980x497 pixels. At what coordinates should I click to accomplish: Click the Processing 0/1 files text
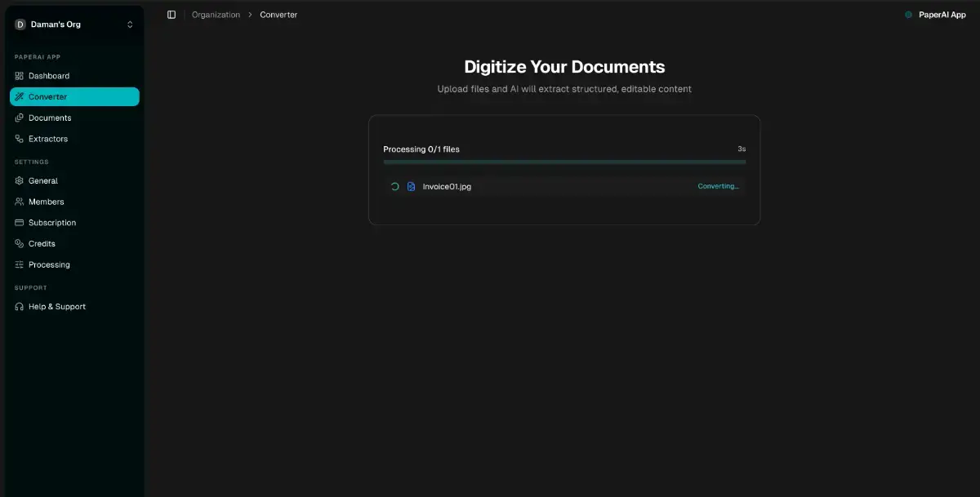coord(421,149)
